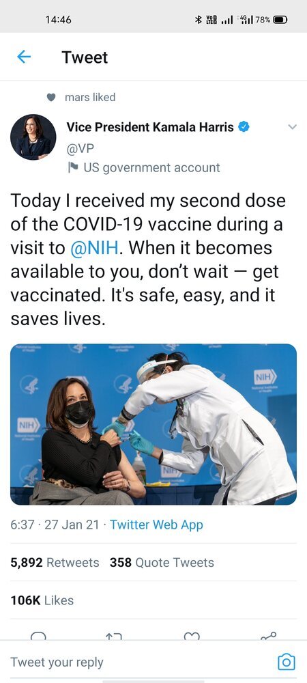Tap the US government account flag label

click(x=144, y=168)
